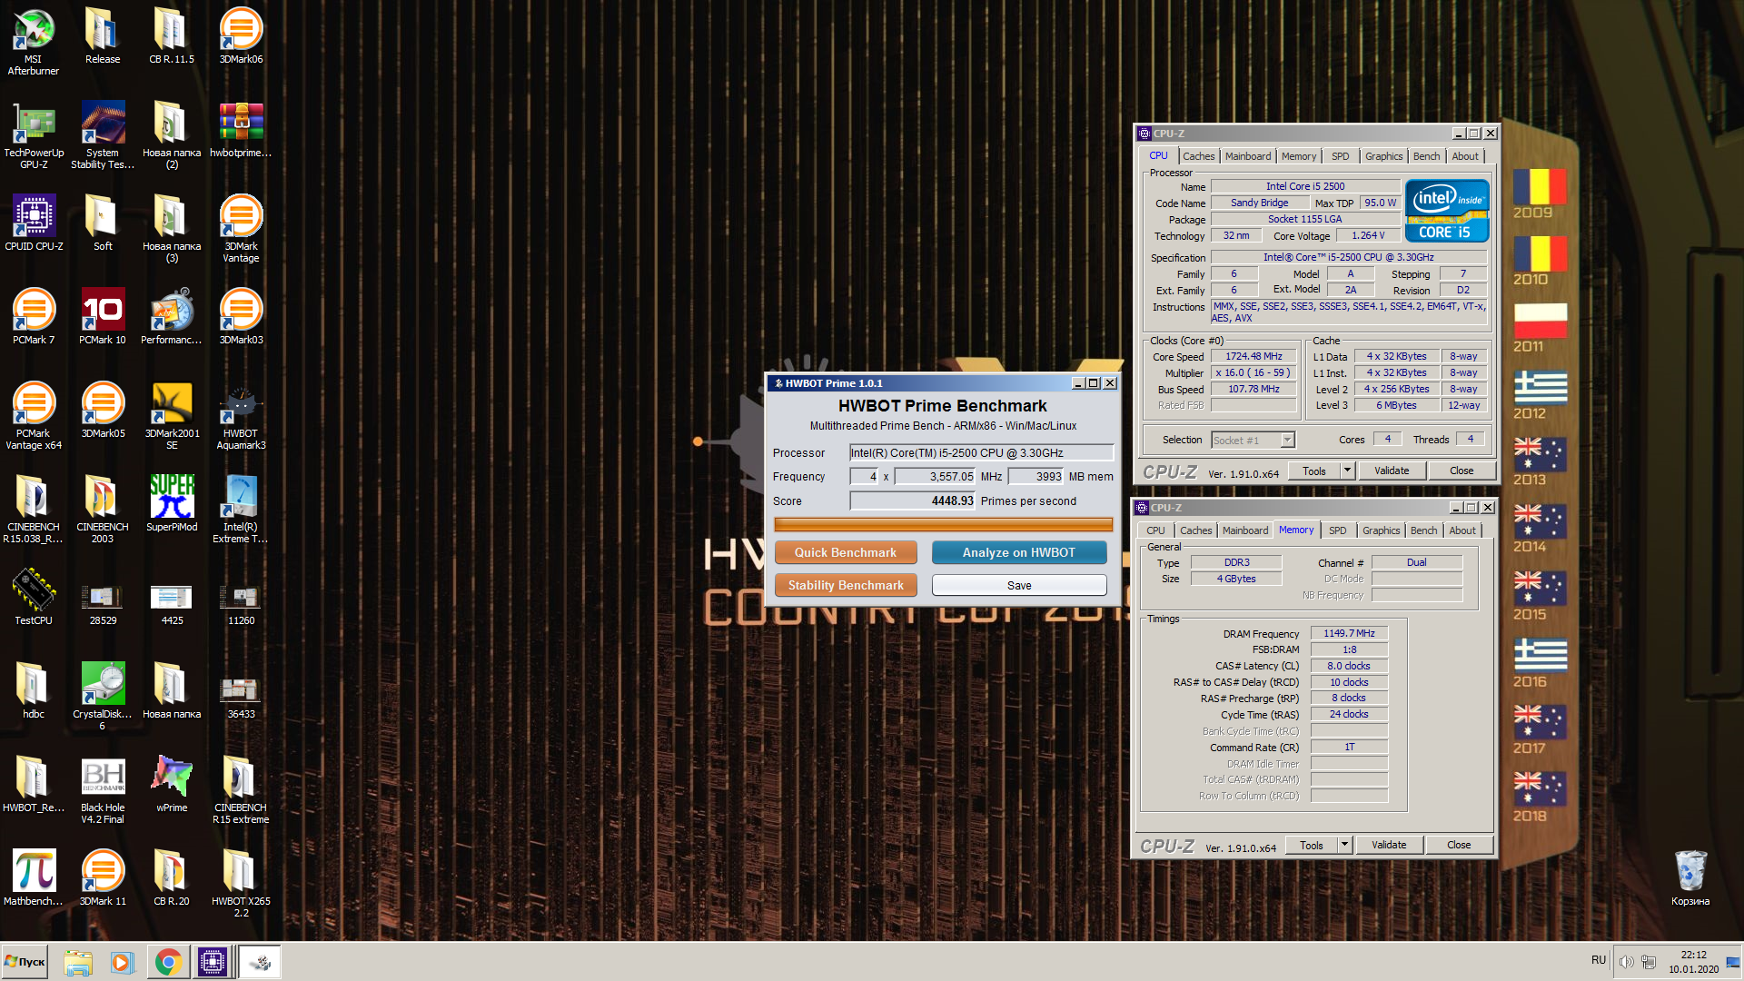Open Mainboard tab in top CPU-Z
Screen dimensions: 1744x981
1248,156
